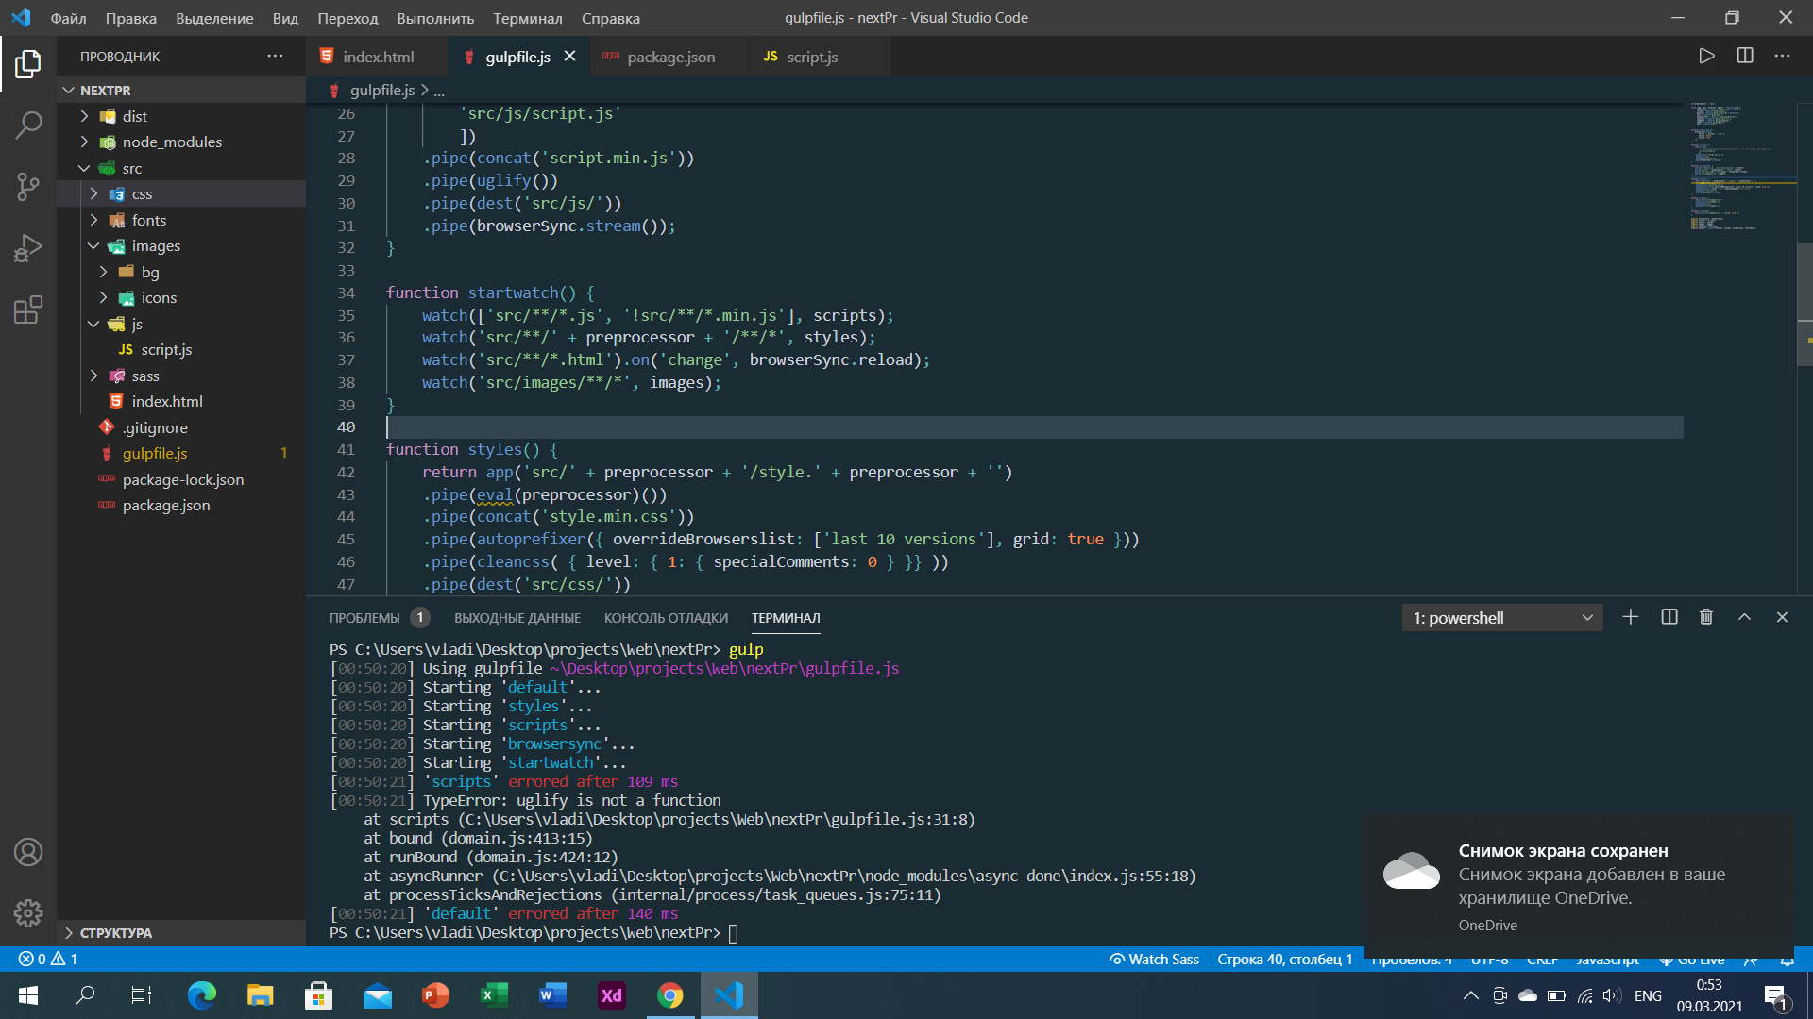1813x1019 pixels.
Task: Expand the bg folder
Action: pos(181,272)
